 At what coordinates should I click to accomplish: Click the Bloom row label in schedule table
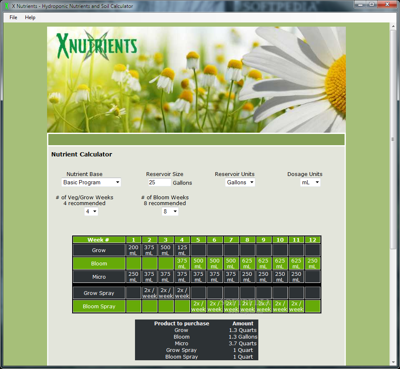99,263
